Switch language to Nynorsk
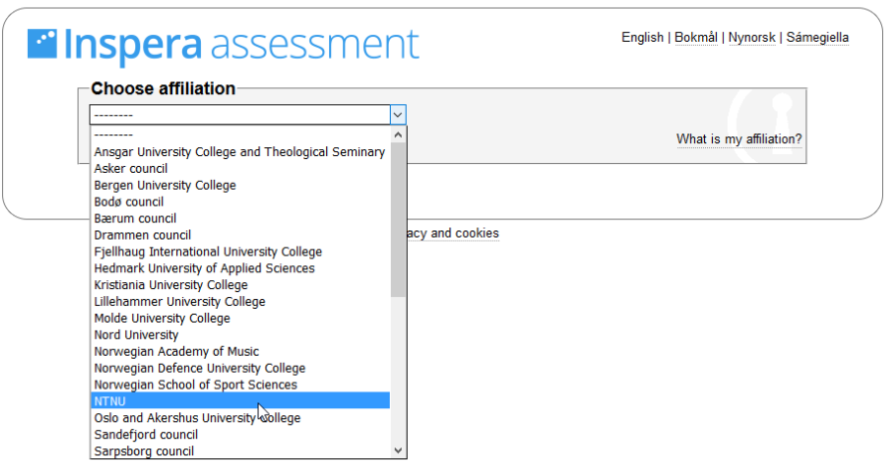Image resolution: width=885 pixels, height=466 pixels. coord(752,37)
